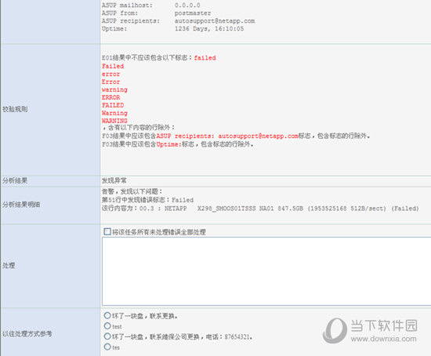
Task: Click the red 'Failed' keyword in the rule list
Action: [113, 66]
